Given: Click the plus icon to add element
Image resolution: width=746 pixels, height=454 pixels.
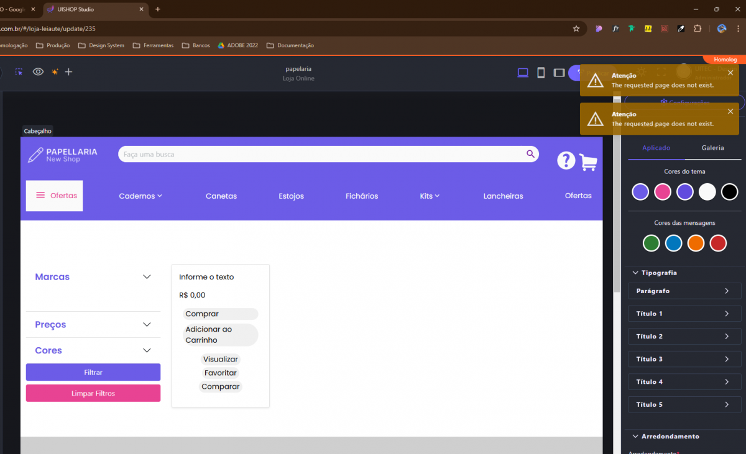Looking at the screenshot, I should point(69,72).
